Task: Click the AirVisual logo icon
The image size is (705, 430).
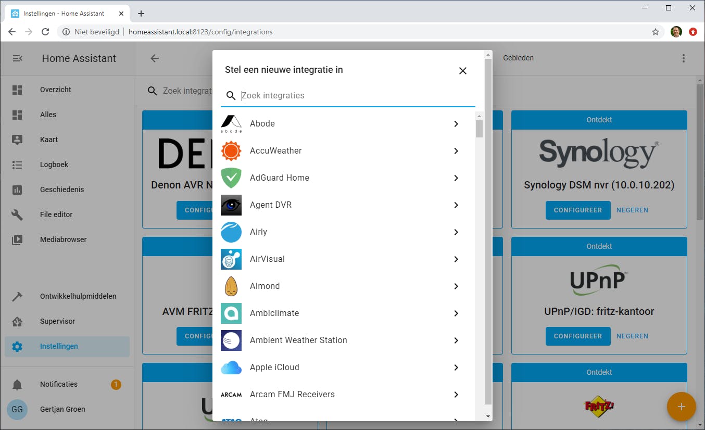Action: click(x=231, y=259)
